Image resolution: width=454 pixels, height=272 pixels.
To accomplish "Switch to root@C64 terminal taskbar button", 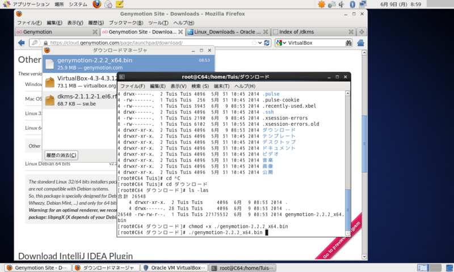I will click(x=243, y=268).
